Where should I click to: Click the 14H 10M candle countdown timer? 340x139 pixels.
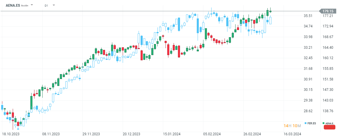coord(293,126)
